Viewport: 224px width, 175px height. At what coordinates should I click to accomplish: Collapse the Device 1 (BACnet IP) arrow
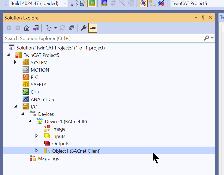(x=30, y=121)
